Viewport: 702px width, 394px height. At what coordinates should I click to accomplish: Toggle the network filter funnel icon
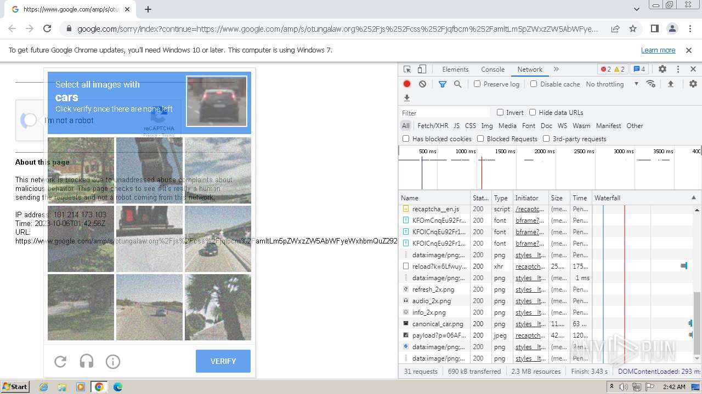pyautogui.click(x=443, y=84)
